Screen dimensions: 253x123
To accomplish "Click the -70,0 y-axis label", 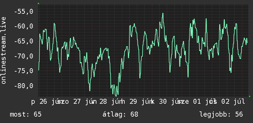I will pyautogui.click(x=24, y=56).
